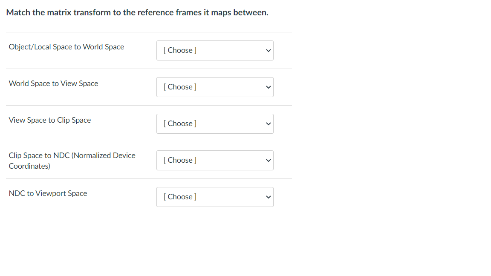Expand the chevron beside World Space to View Space
The height and width of the screenshot is (276, 491).
pyautogui.click(x=268, y=87)
